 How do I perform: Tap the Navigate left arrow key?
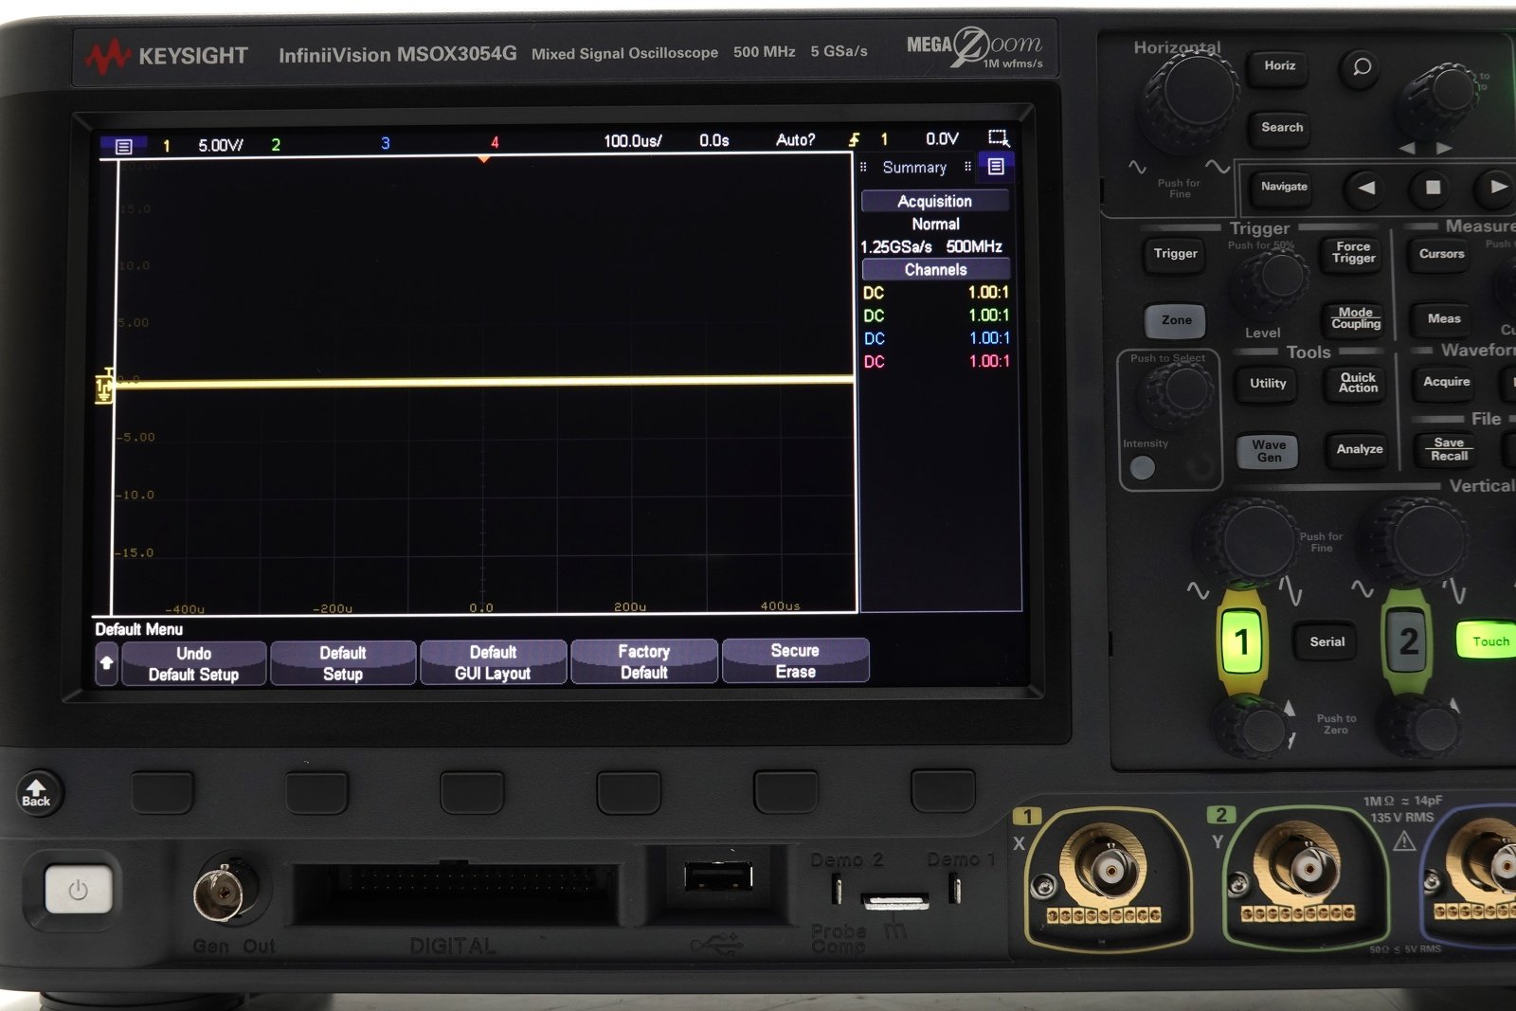click(1365, 188)
